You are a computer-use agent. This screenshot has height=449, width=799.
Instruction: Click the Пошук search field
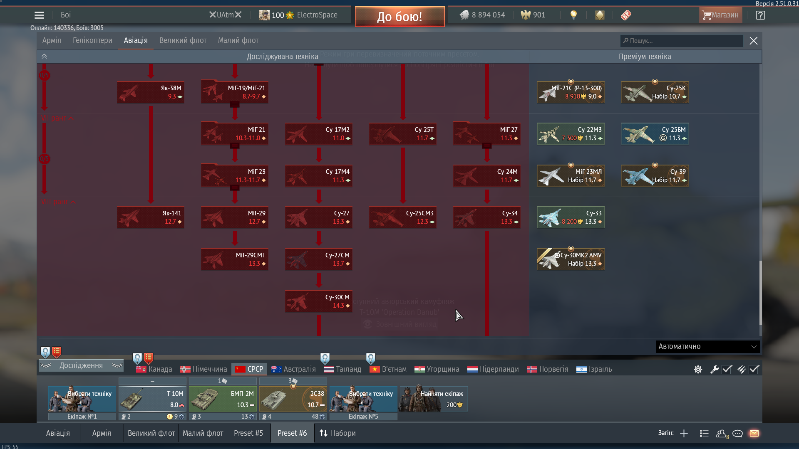pyautogui.click(x=682, y=41)
